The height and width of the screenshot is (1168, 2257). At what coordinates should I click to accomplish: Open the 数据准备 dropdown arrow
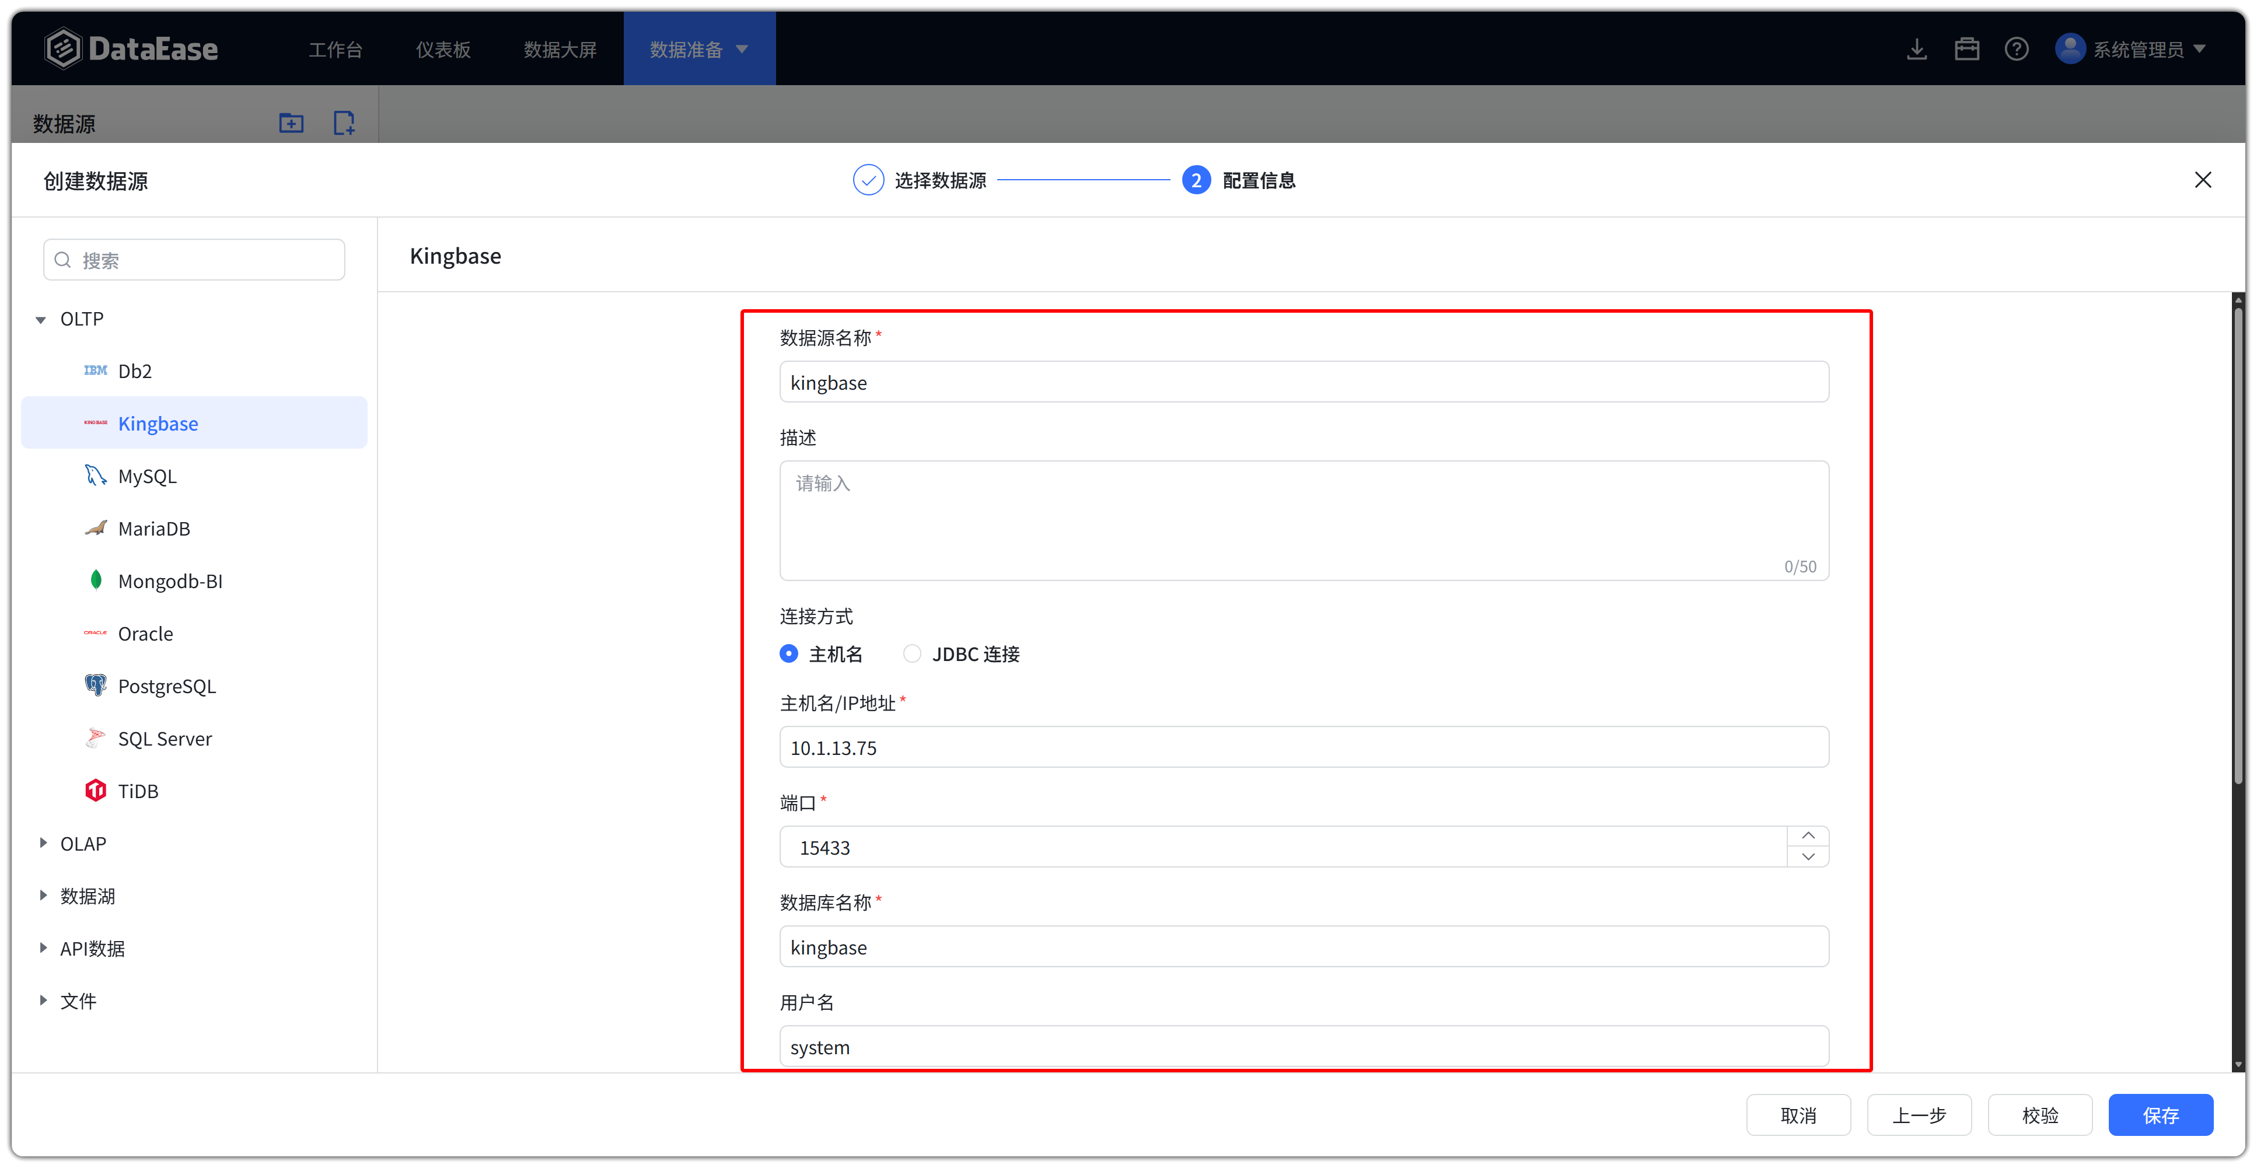point(742,50)
